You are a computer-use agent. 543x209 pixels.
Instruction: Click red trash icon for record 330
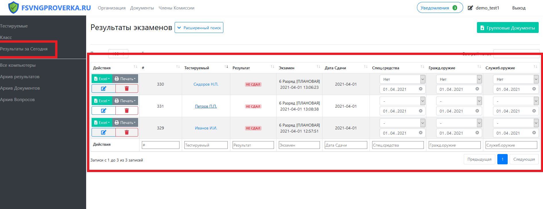[127, 89]
